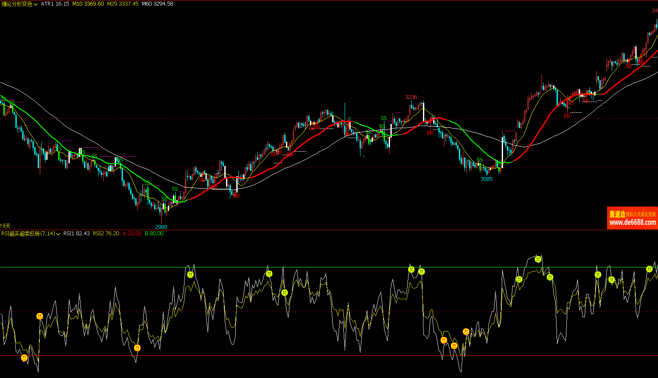Click the orange smiley beside the RSI dashed midline

(40, 316)
